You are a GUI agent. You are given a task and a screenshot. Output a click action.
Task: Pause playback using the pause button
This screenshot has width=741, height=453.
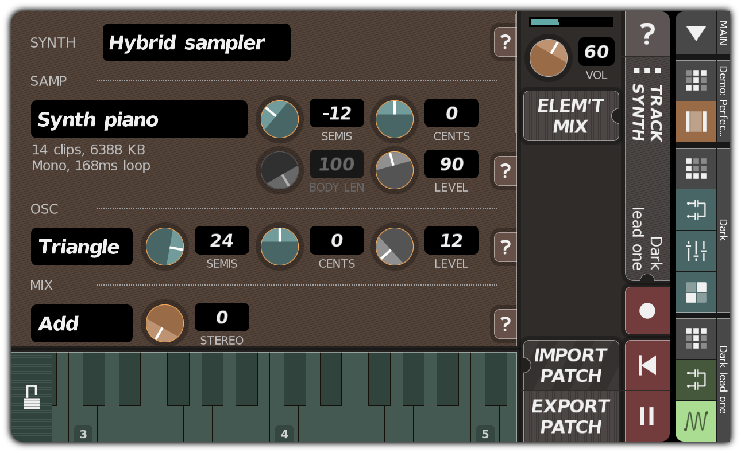(647, 417)
